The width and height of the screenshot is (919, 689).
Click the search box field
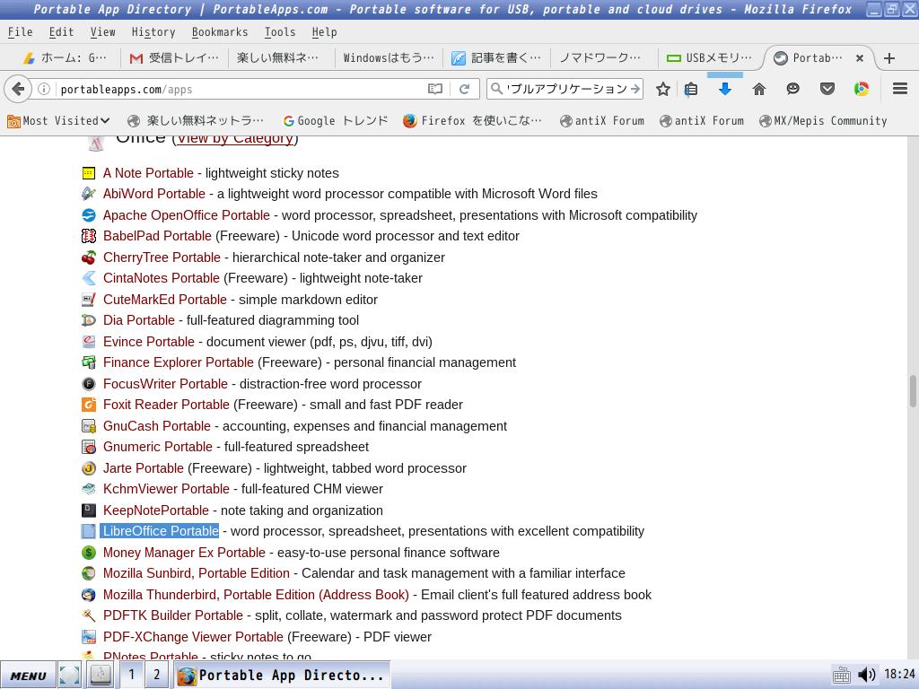tap(565, 89)
